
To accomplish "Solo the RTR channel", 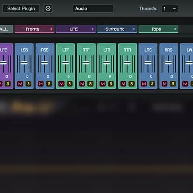I will coord(131,83).
